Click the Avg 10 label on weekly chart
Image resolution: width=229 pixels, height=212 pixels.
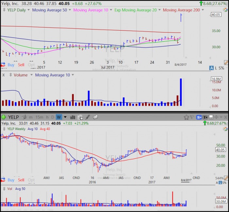[33, 129]
